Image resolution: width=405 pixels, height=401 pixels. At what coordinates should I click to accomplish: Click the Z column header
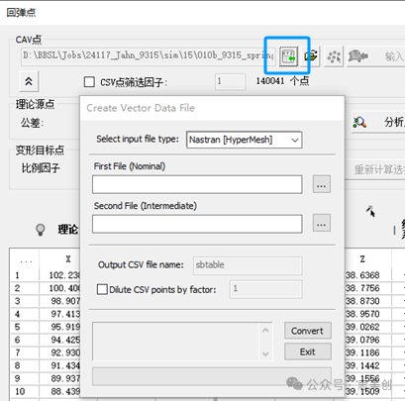pyautogui.click(x=362, y=259)
